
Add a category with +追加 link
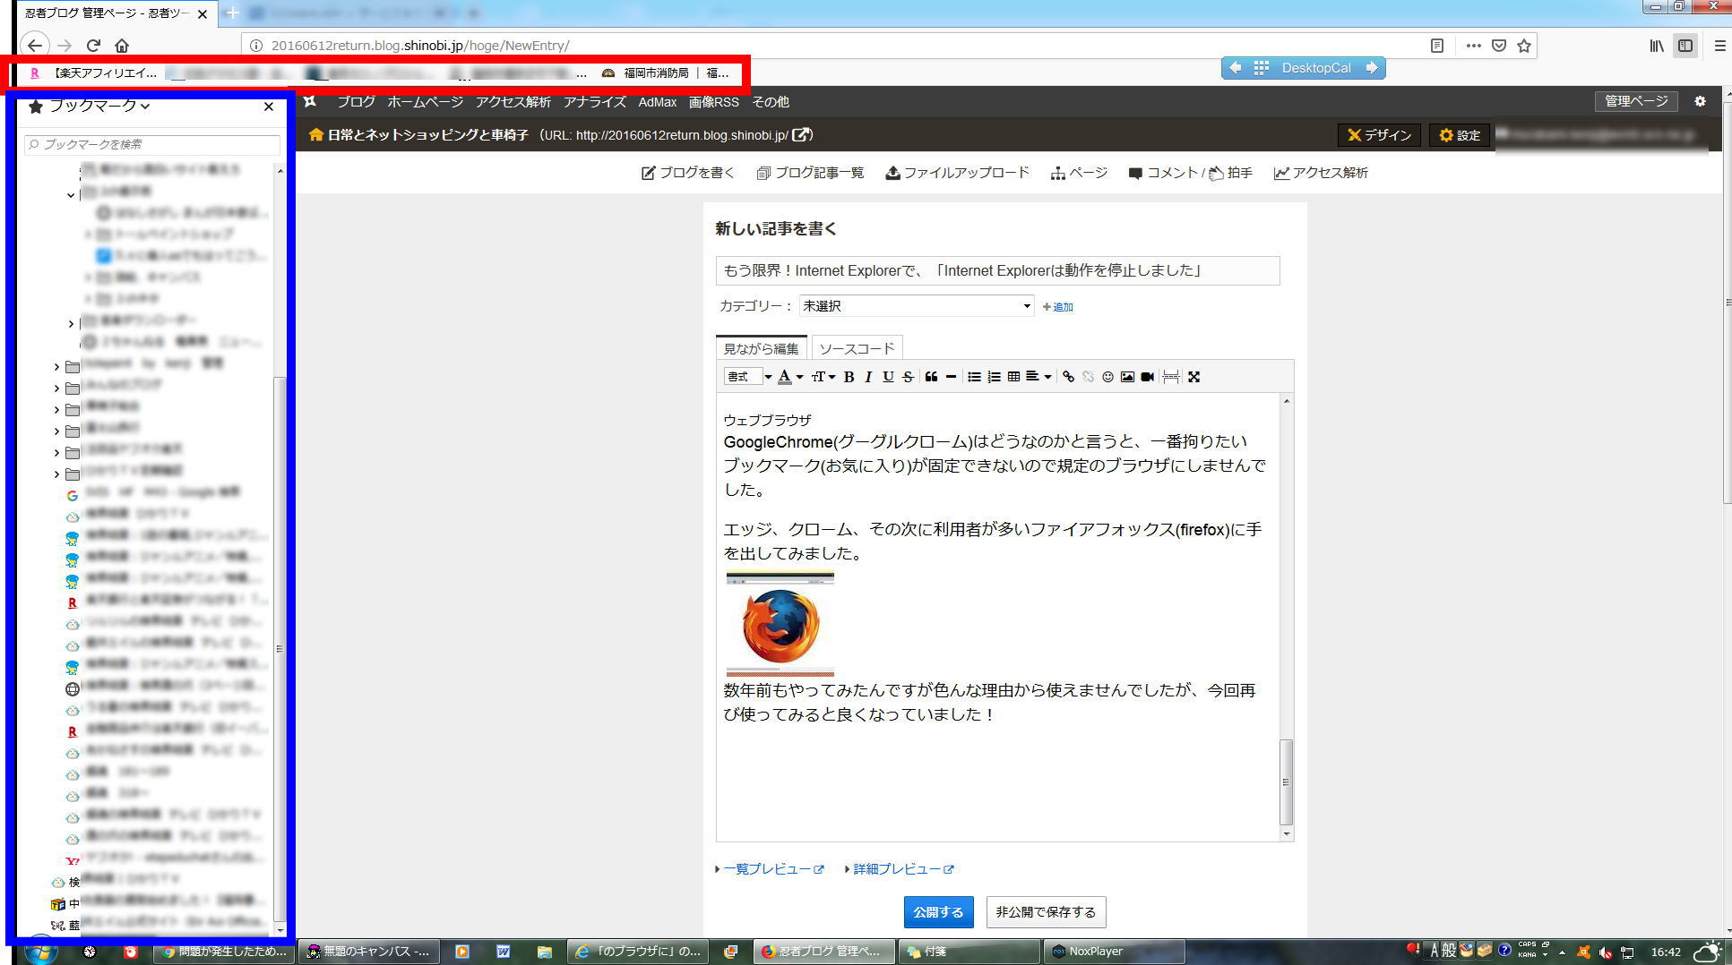click(x=1057, y=307)
